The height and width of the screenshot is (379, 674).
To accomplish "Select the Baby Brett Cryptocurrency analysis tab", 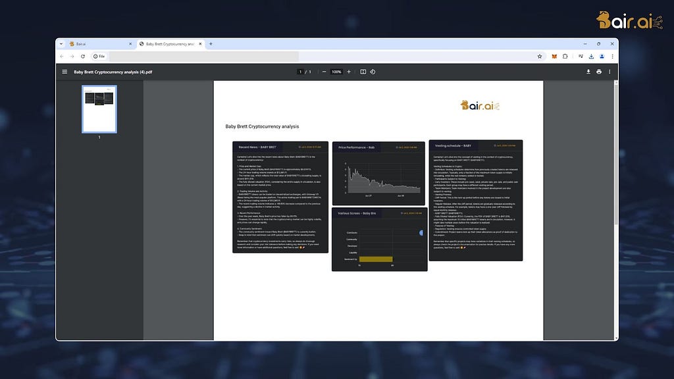I will tap(170, 44).
